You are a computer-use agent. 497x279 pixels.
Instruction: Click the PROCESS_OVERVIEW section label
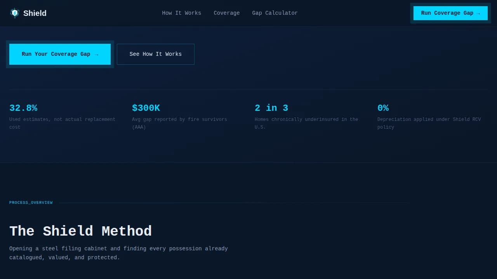point(31,203)
